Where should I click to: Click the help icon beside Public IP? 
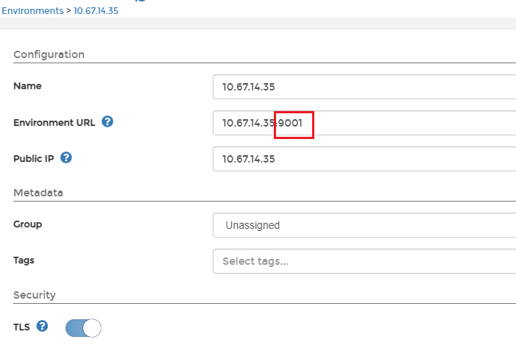66,157
